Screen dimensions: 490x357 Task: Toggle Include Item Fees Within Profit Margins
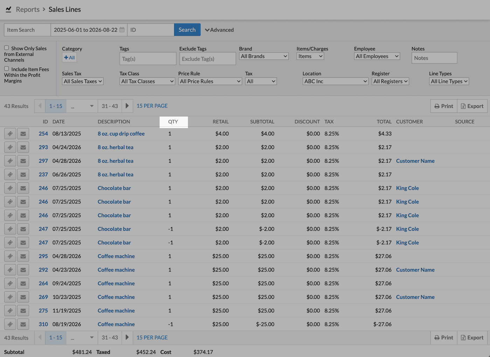coord(6,69)
